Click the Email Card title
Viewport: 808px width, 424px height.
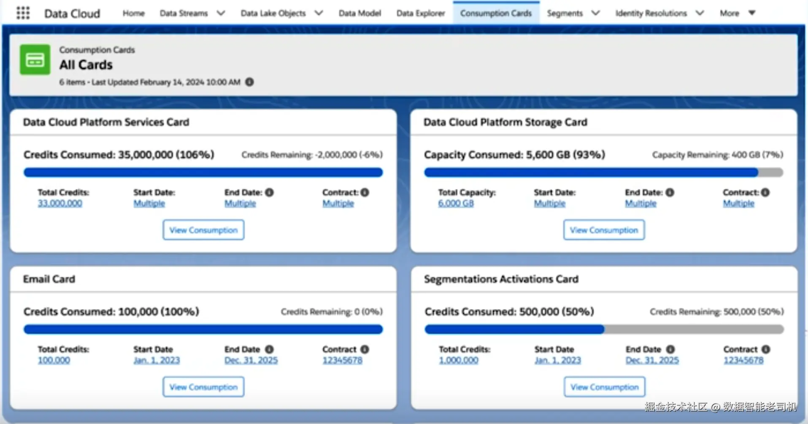[49, 279]
